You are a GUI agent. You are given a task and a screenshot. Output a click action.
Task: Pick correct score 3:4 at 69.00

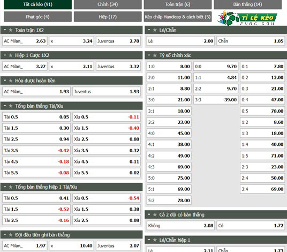tap(262, 189)
